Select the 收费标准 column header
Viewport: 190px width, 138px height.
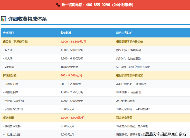[66, 33]
